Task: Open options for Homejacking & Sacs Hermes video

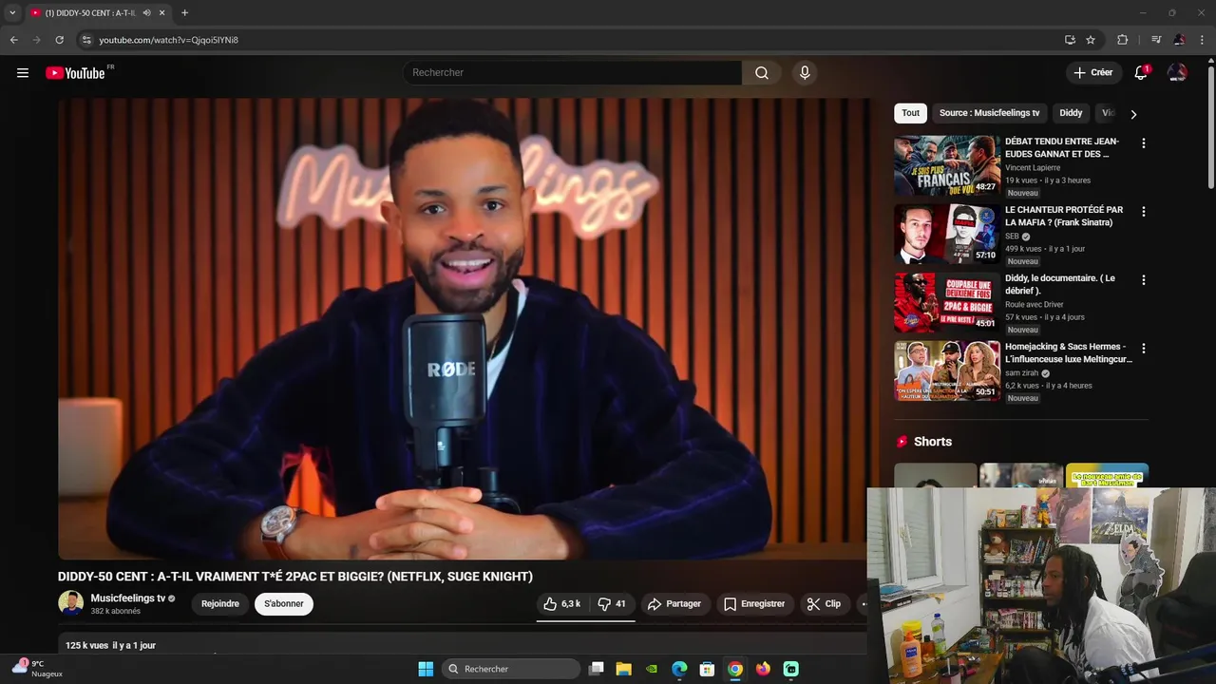Action: [x=1143, y=349]
